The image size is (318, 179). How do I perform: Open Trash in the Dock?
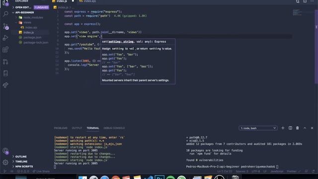coord(235,177)
